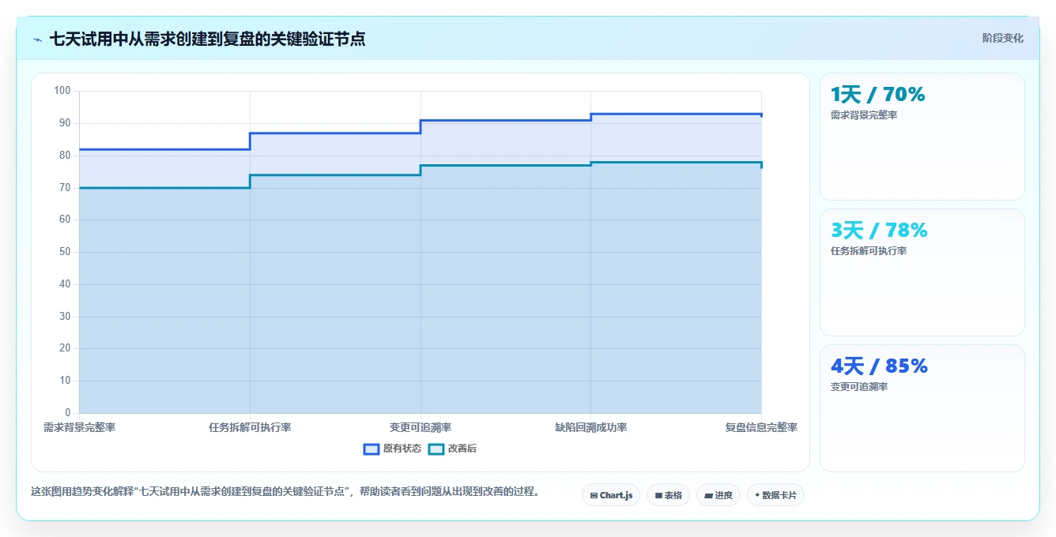Click the 阶段变化 label in header
This screenshot has width=1056, height=537.
pos(1002,38)
